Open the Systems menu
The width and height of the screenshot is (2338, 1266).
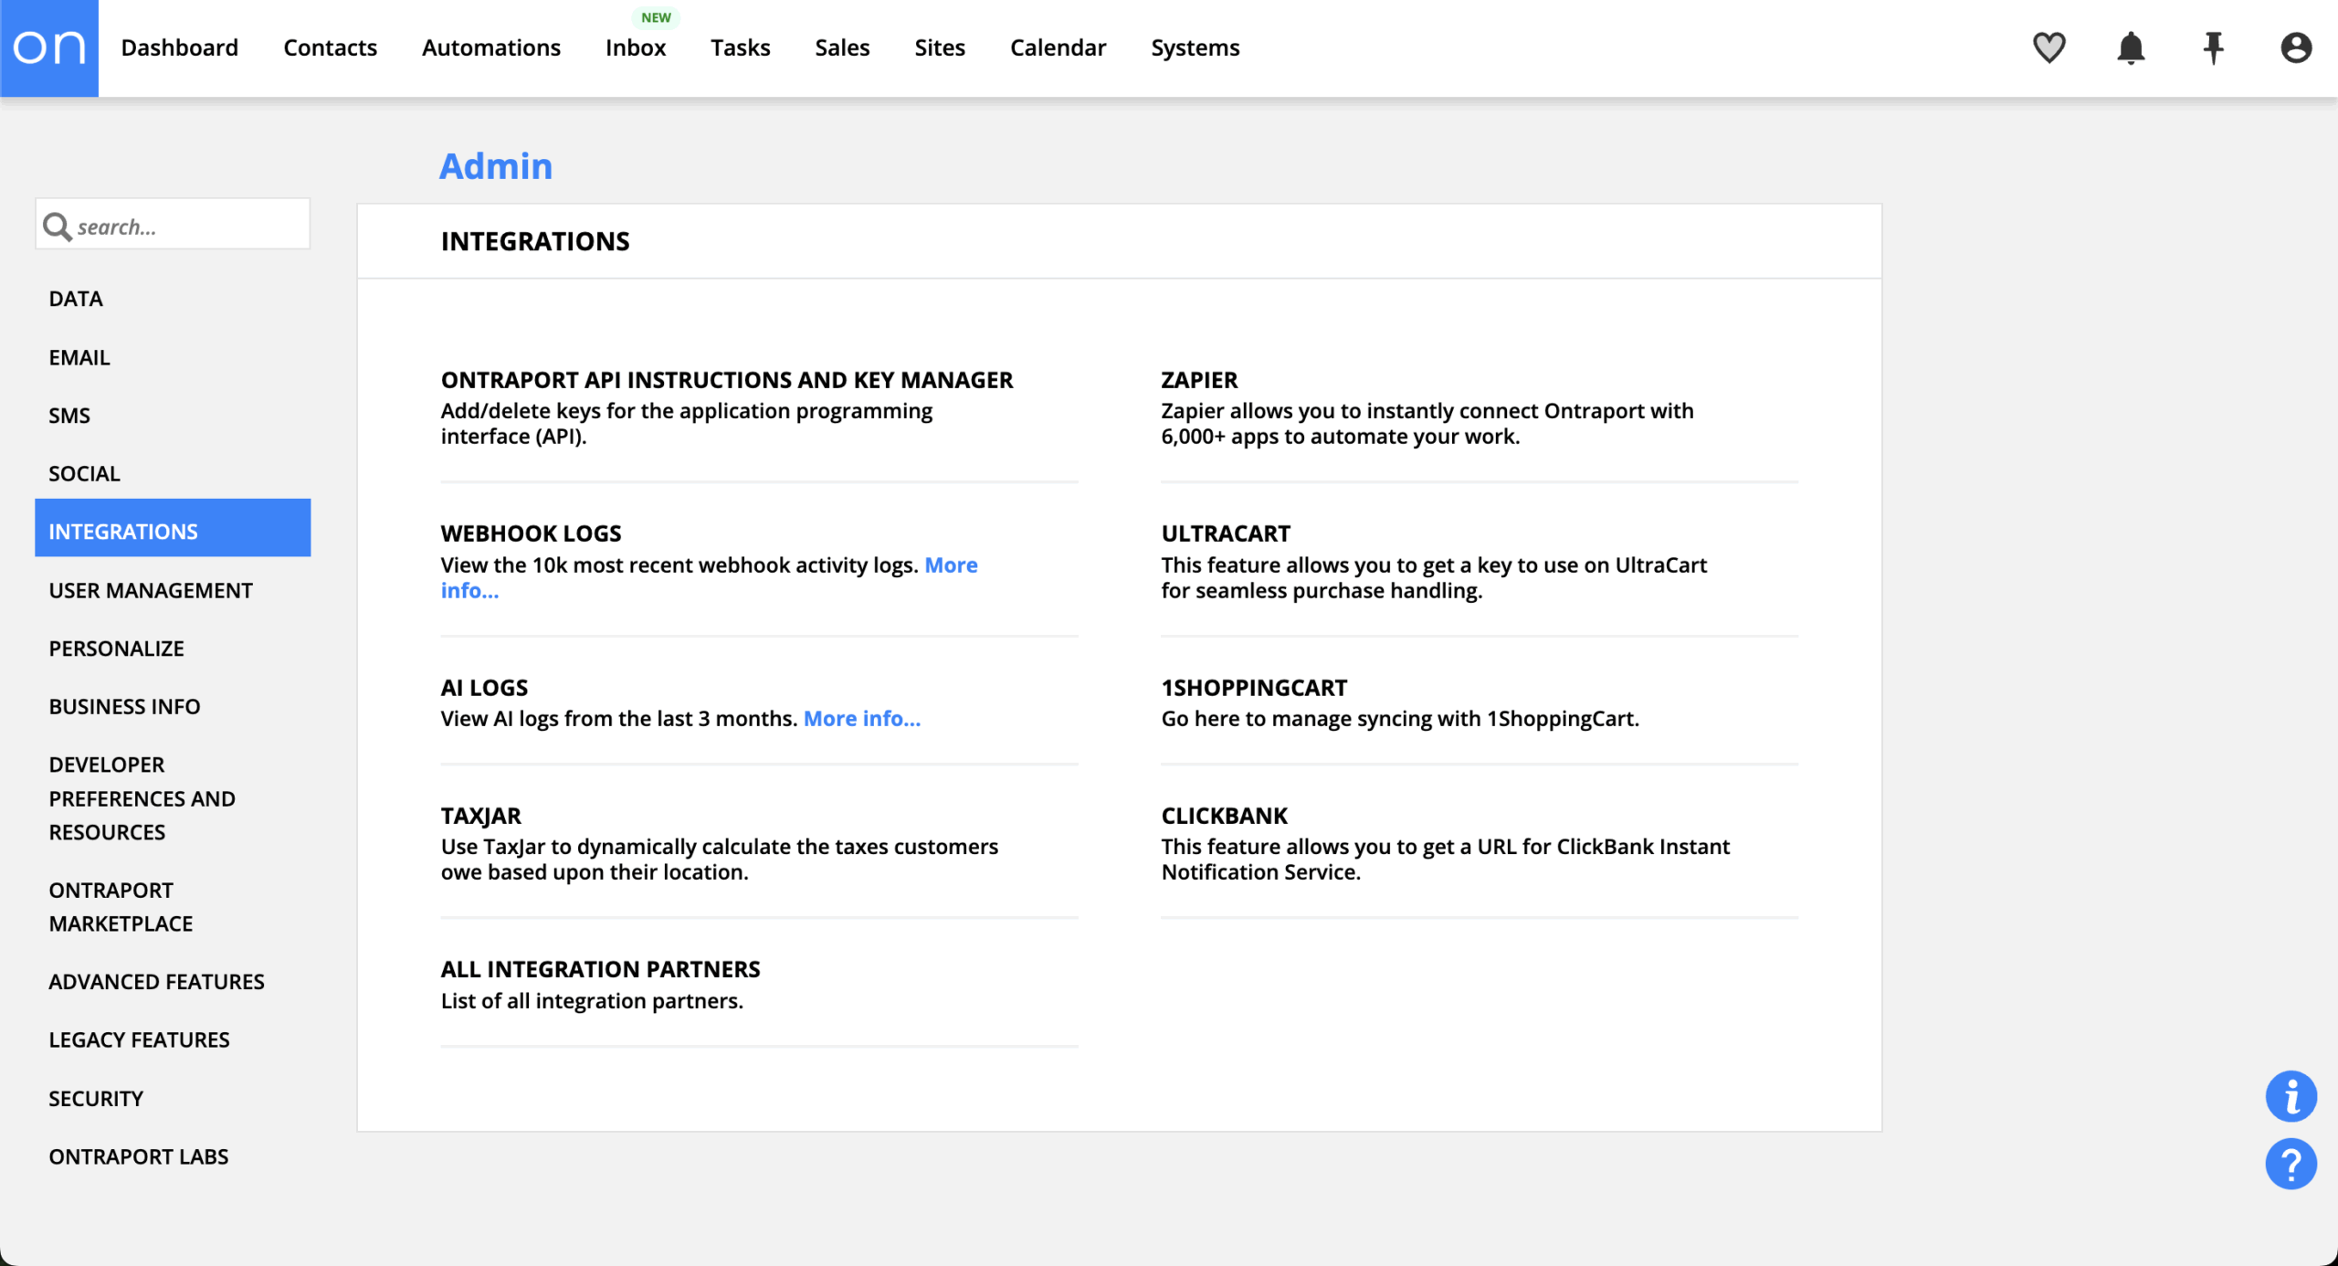point(1195,47)
